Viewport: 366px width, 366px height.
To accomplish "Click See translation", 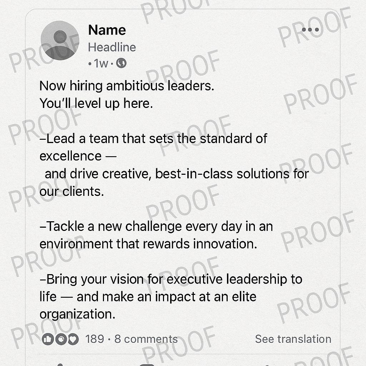I will tap(293, 339).
